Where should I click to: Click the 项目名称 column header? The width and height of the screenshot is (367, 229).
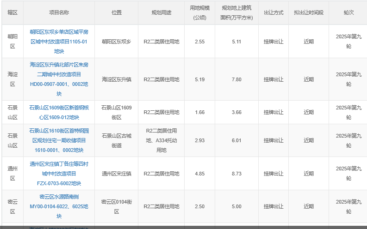pos(59,12)
